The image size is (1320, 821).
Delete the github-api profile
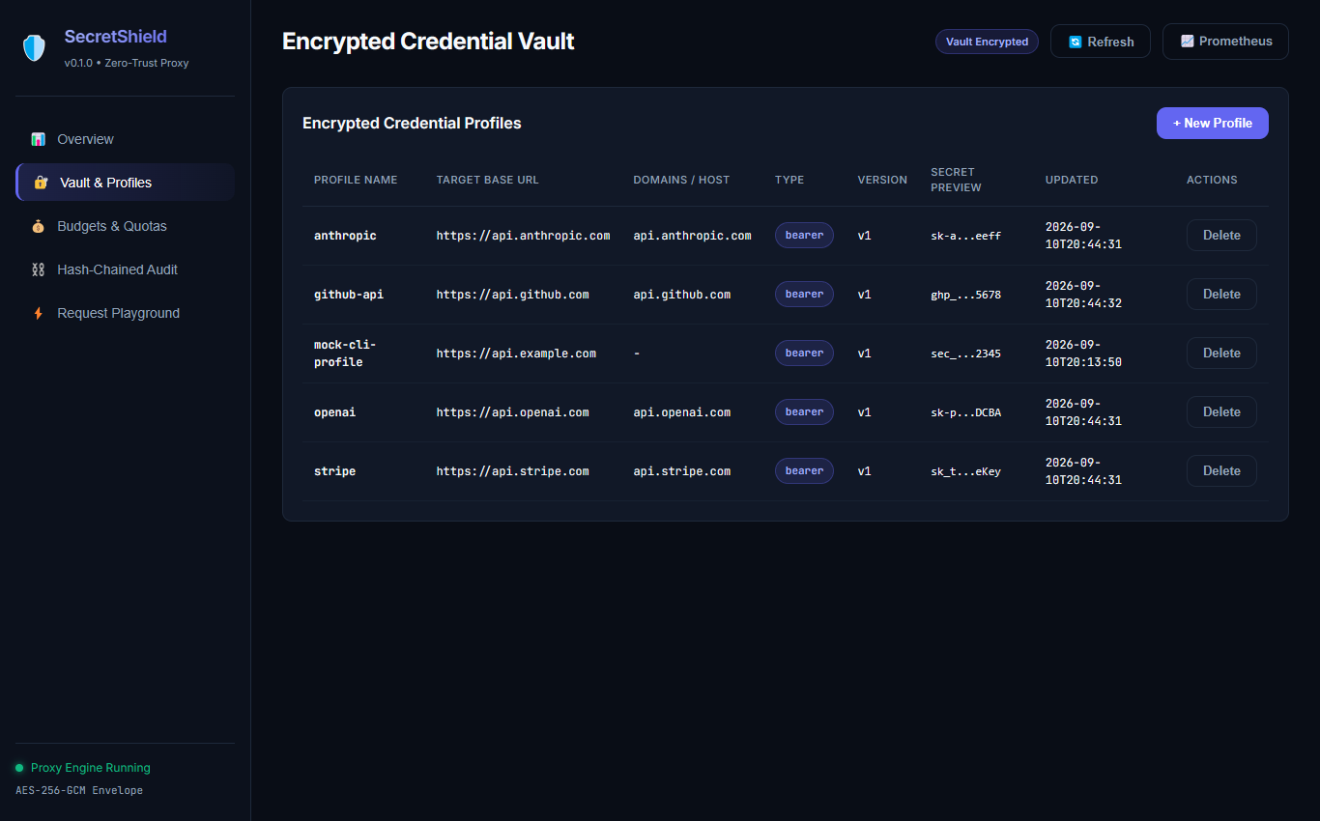tap(1221, 295)
